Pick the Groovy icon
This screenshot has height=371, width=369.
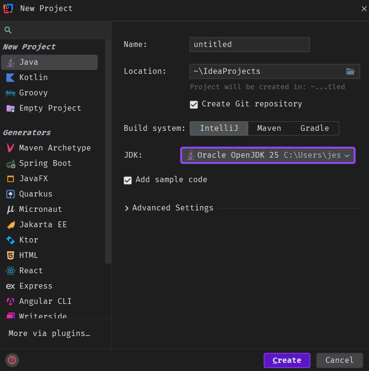pos(11,93)
